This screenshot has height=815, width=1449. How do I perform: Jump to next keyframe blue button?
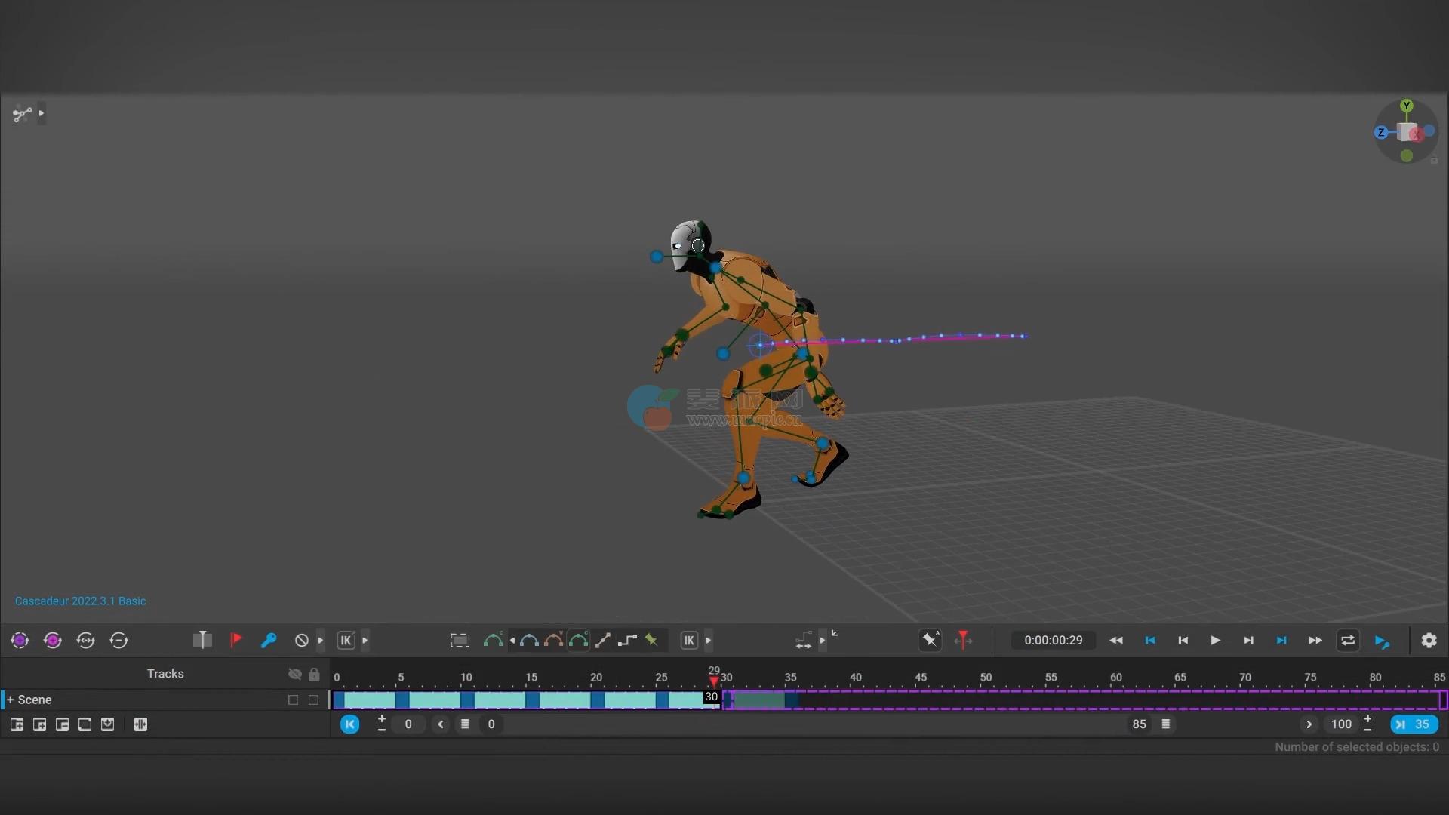1281,641
